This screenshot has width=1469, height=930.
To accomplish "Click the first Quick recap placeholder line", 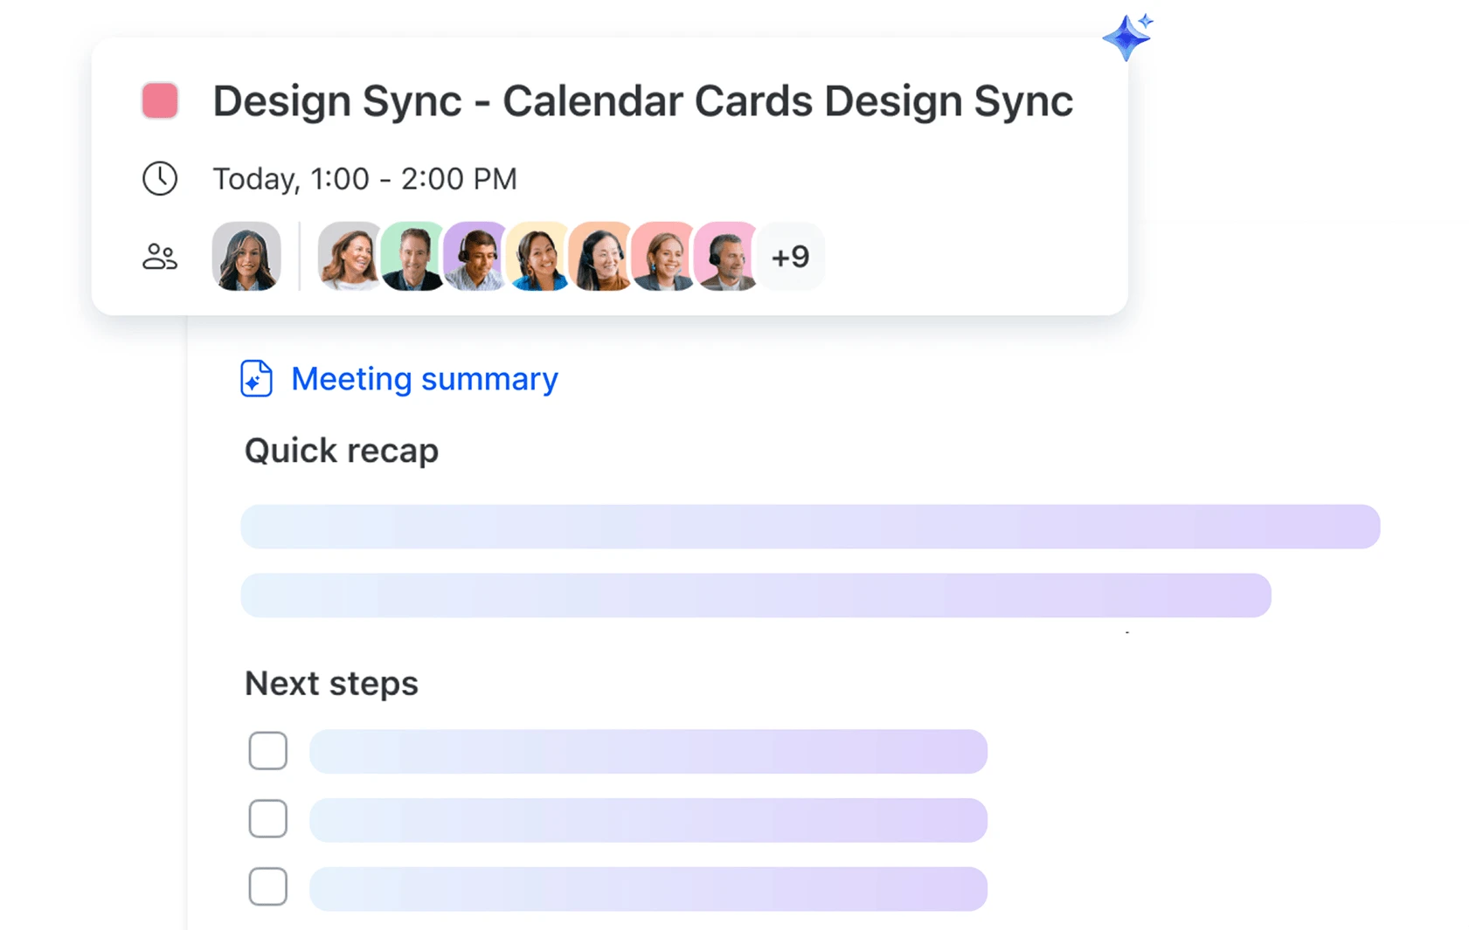I will [809, 527].
